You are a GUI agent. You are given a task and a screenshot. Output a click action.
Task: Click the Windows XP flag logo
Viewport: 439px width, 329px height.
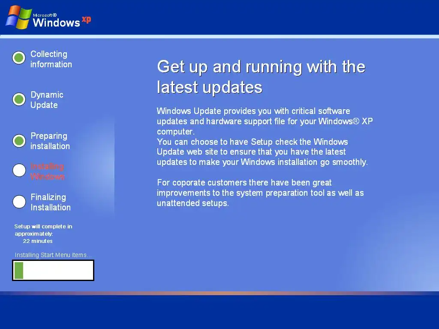(18, 17)
